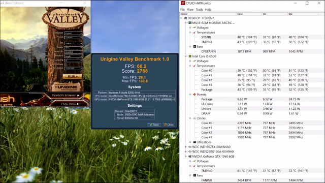Click the Utilizations icon in the tree

194,142
